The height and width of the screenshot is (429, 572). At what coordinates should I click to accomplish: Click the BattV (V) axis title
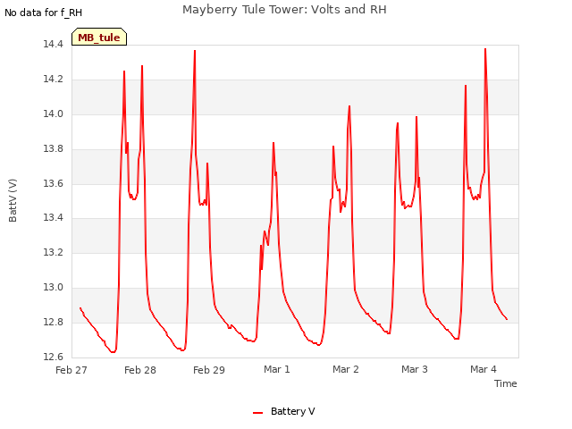13,200
